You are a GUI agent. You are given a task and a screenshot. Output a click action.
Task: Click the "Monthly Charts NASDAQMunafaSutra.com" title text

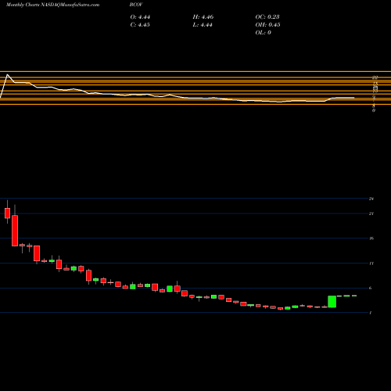[x=52, y=5]
